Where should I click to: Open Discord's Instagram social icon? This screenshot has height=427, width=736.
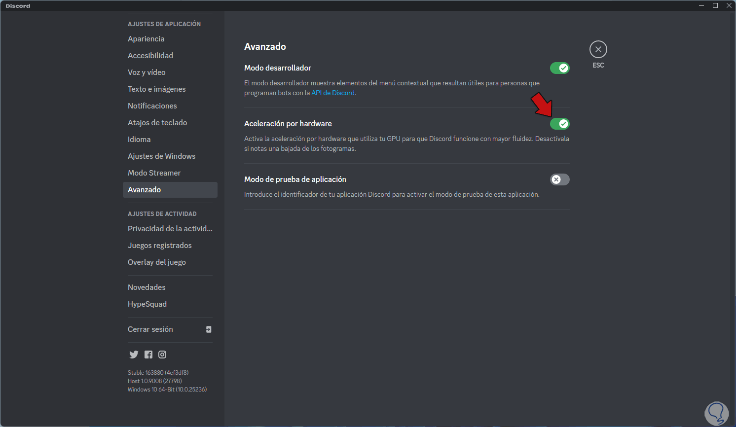click(x=162, y=355)
